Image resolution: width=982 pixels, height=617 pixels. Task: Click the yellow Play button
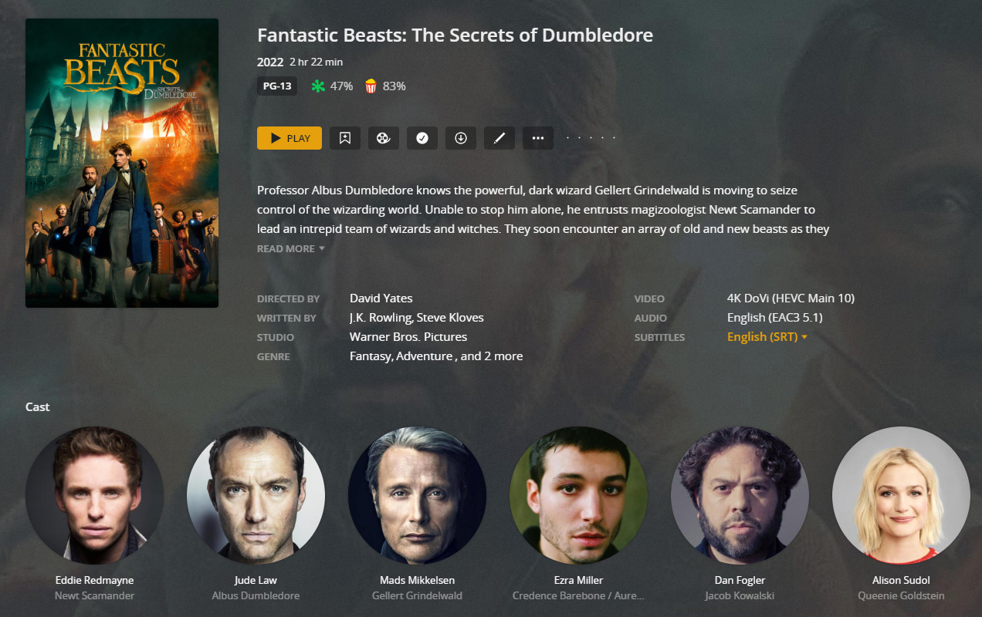[x=290, y=138]
